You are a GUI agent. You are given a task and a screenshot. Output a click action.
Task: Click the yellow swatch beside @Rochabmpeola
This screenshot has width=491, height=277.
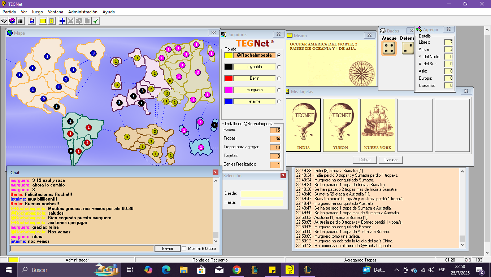point(228,56)
